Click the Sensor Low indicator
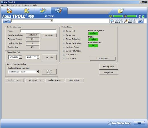Image resolution: width=148 pixels, height=128 pixels. click(x=64, y=35)
